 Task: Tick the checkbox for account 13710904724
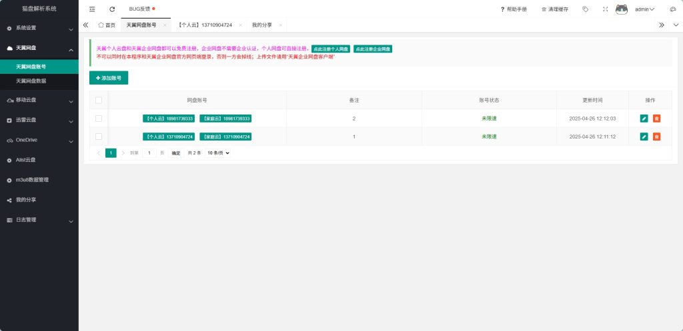pyautogui.click(x=99, y=137)
